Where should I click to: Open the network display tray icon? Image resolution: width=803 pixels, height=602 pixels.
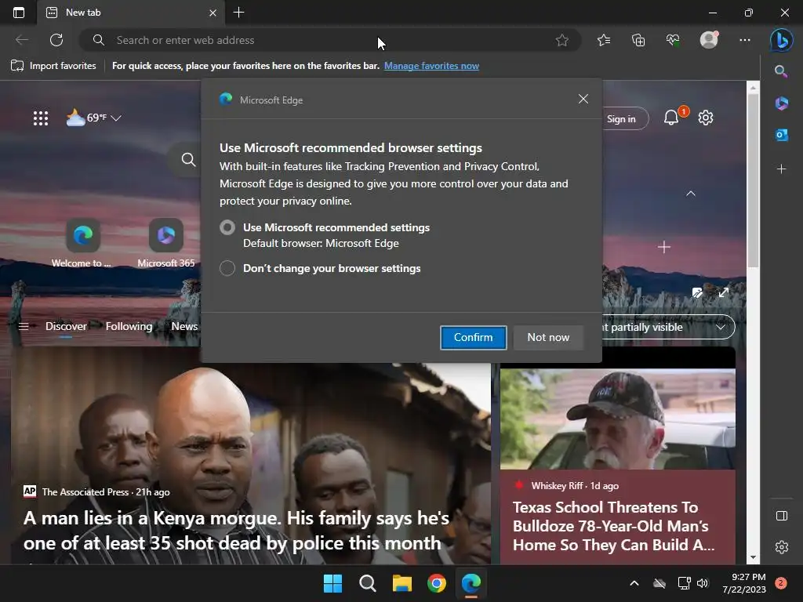click(684, 583)
